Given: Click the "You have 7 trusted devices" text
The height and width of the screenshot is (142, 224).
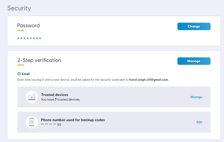Looking at the screenshot, I should click(x=61, y=99).
